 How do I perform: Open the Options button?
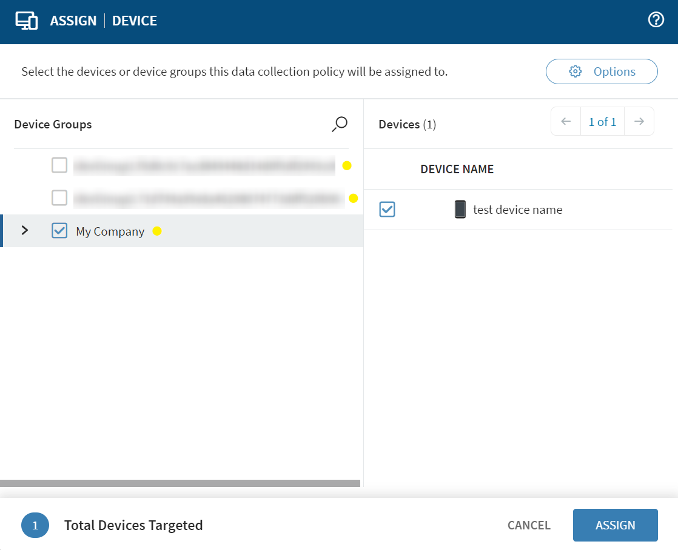coord(602,71)
